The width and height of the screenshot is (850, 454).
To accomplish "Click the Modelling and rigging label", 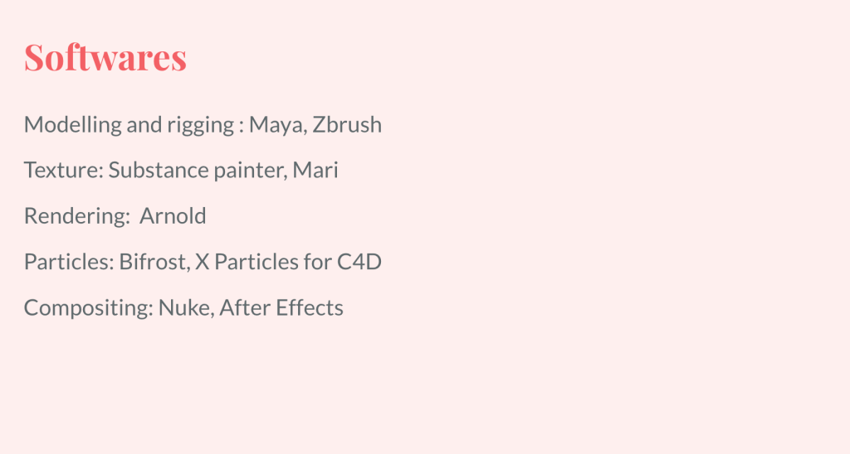I will pyautogui.click(x=129, y=126).
